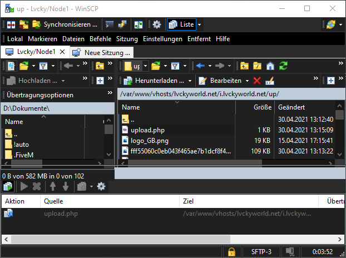This screenshot has height=258, width=346.
Task: Open the Befehle menu
Action: point(100,39)
